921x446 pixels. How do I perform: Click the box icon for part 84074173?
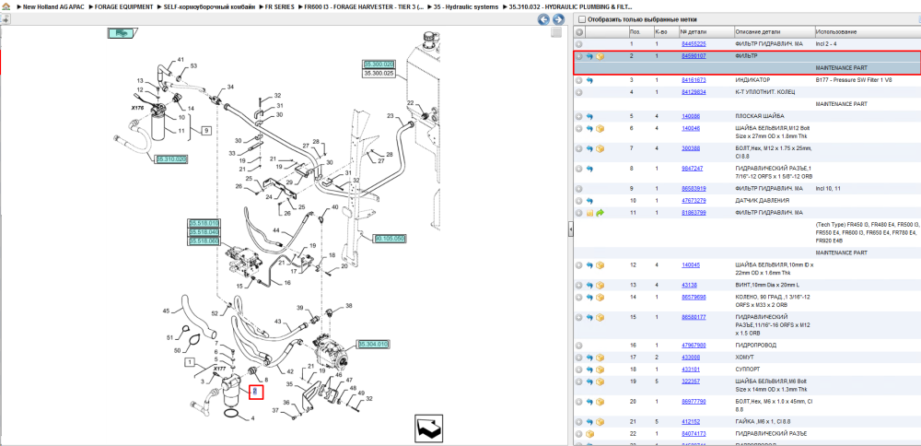(589, 434)
